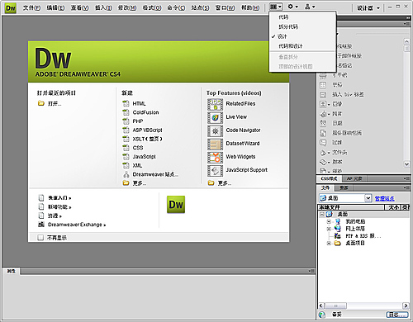This screenshot has height=322, width=413.
Task: Click the Dreamweaver 站点 site icon
Action: point(126,174)
